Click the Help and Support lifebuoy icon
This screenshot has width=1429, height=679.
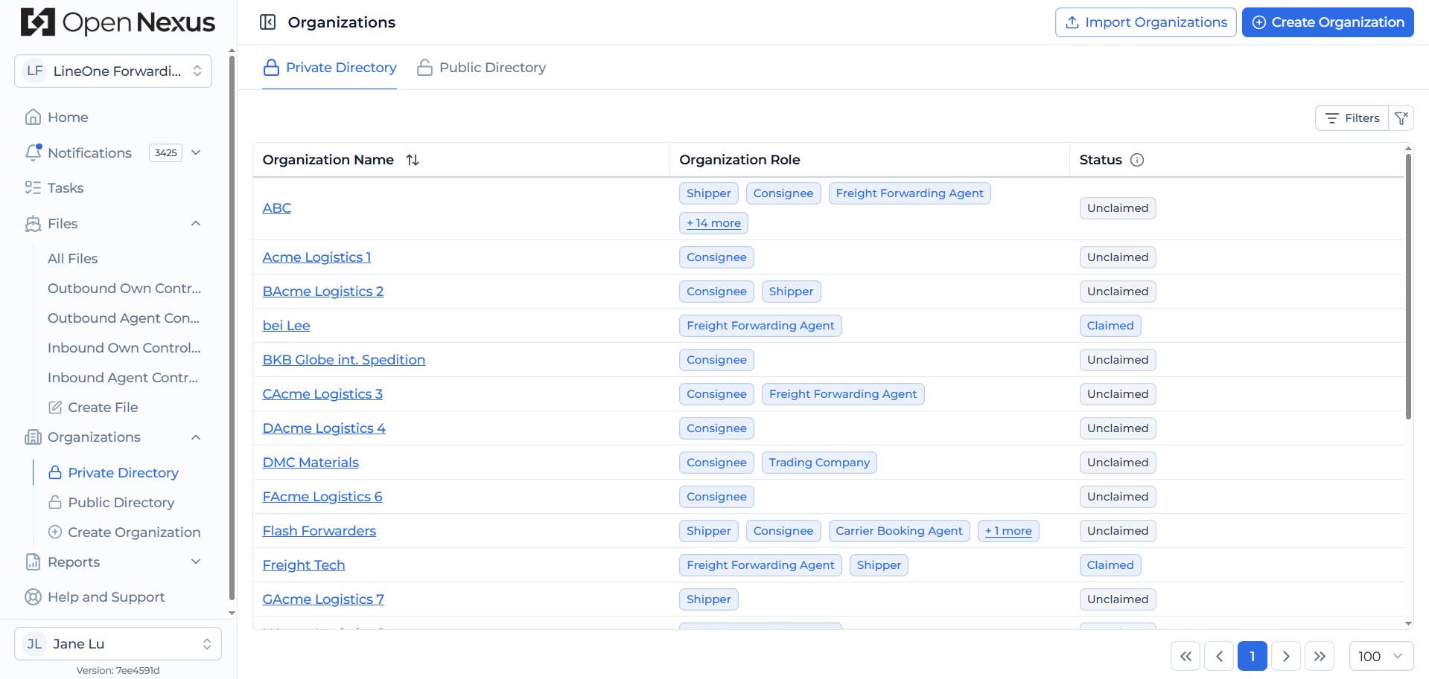tap(33, 597)
